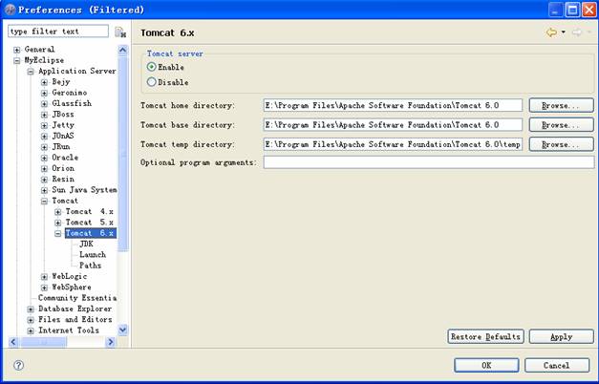Click the Cancel button
Screen dimensions: 599x384
(557, 365)
